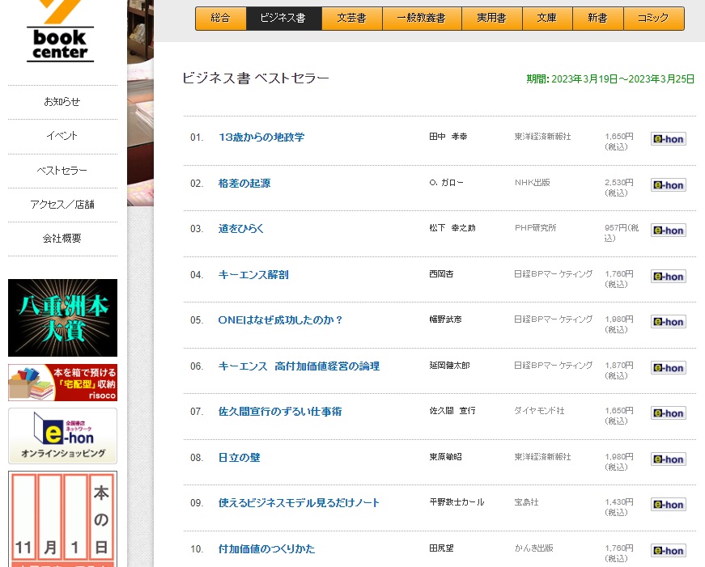Screen dimensions: 705x567
Task: Open e-hon link for 佐久間宣行のずるい仕事術
Action: click(x=668, y=413)
